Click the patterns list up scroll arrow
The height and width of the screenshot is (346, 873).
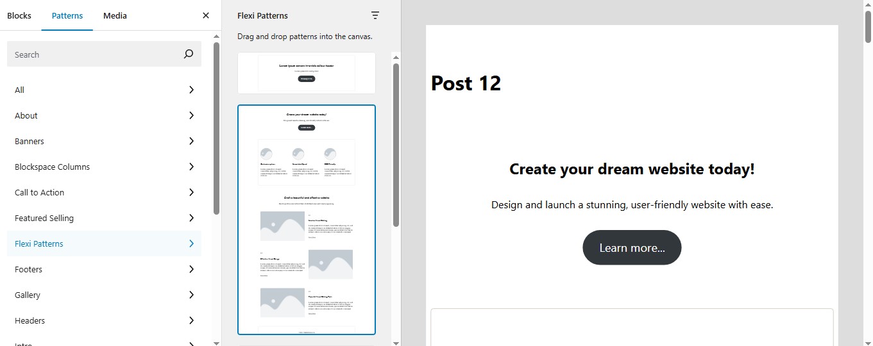click(396, 57)
